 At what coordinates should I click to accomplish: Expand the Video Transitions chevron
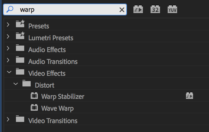tap(8, 120)
